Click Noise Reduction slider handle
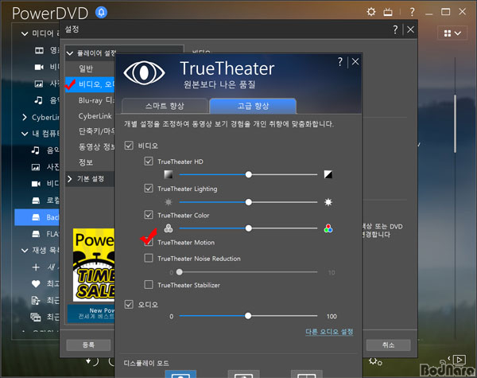The width and height of the screenshot is (477, 378). click(180, 271)
